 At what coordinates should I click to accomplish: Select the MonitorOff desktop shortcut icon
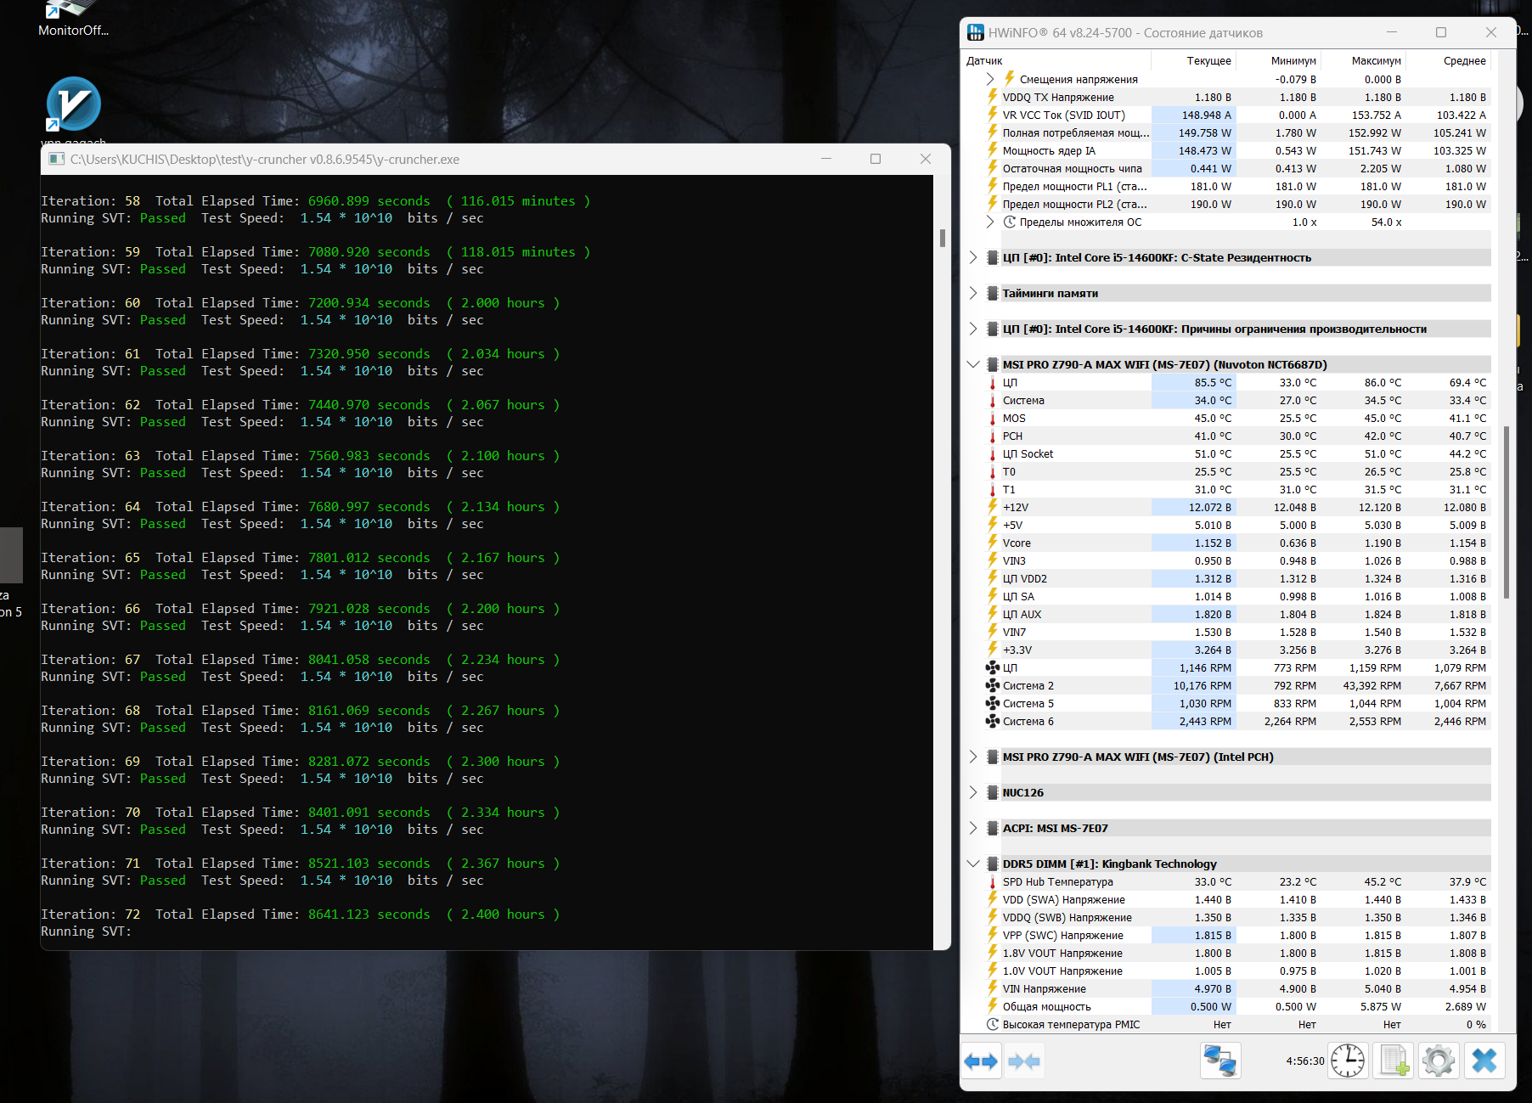tap(73, 19)
